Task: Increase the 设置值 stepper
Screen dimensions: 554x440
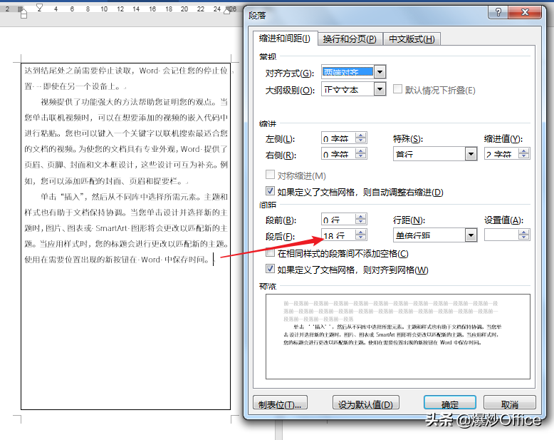Action: [523, 232]
